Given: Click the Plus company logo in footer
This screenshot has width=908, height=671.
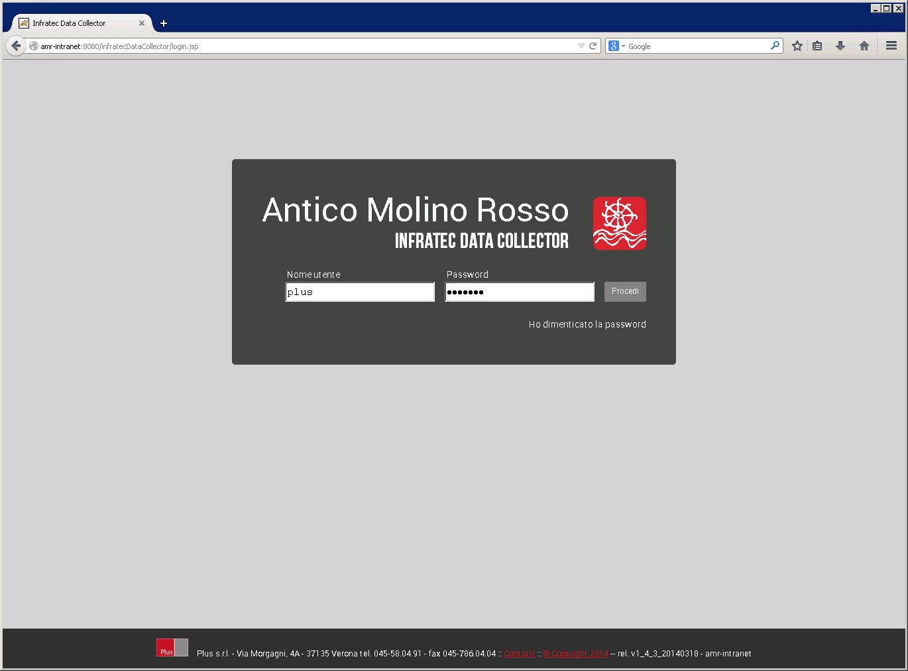Looking at the screenshot, I should click(x=172, y=648).
